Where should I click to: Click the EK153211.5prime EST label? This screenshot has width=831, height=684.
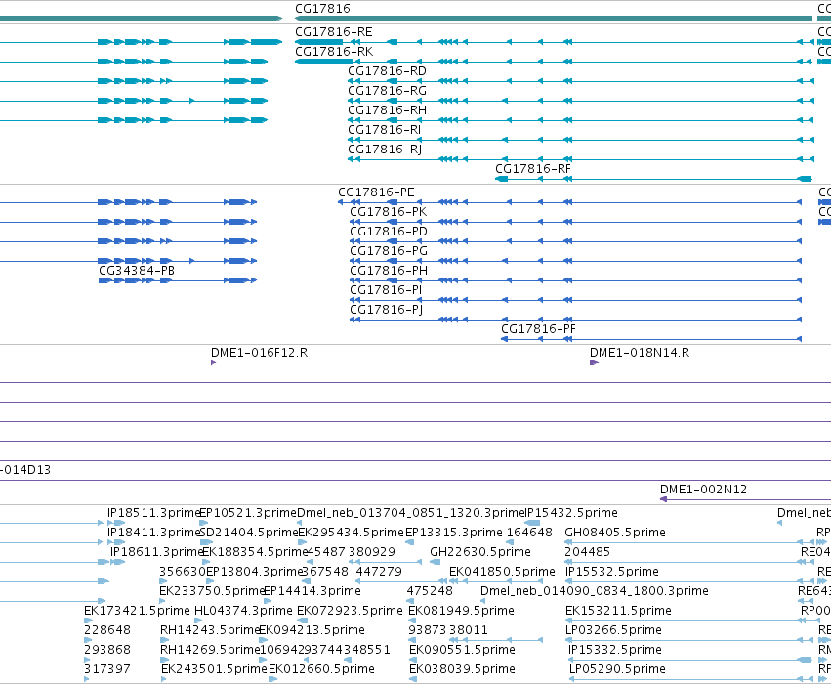click(x=618, y=612)
